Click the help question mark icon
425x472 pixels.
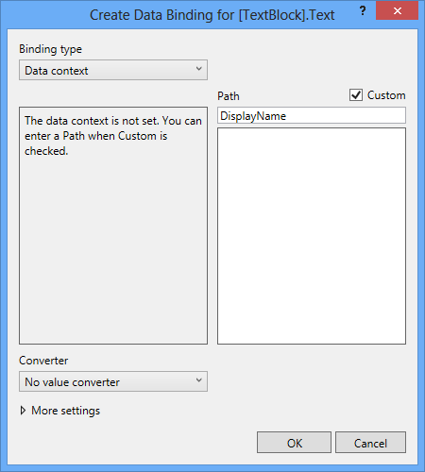pyautogui.click(x=363, y=11)
